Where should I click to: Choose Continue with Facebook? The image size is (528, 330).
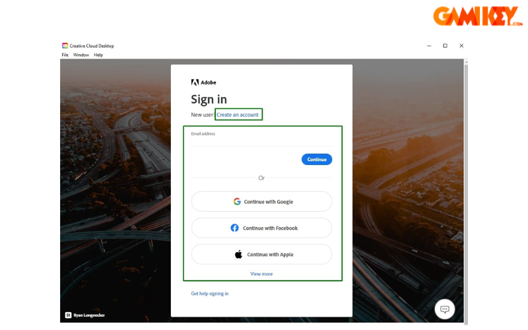[x=261, y=228]
